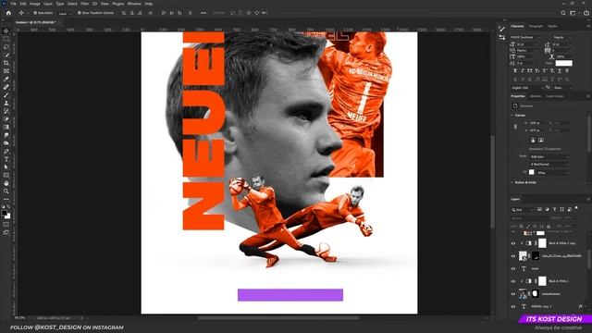Open the Window menu
This screenshot has height=333, width=592.
tap(134, 4)
